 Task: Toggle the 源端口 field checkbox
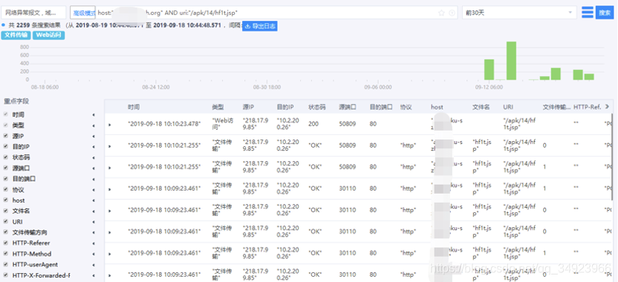coord(5,168)
